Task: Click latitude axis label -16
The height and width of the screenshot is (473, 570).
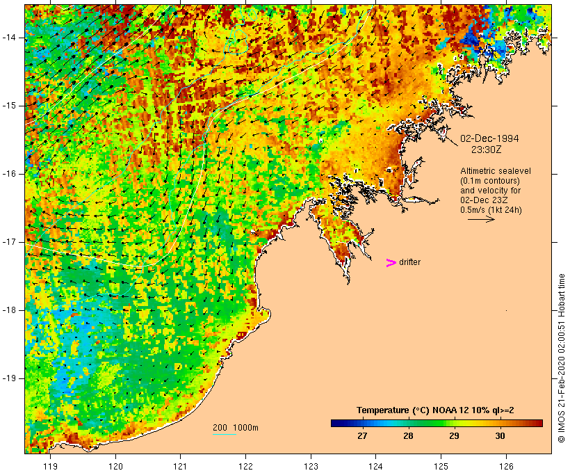Action: click(x=9, y=174)
